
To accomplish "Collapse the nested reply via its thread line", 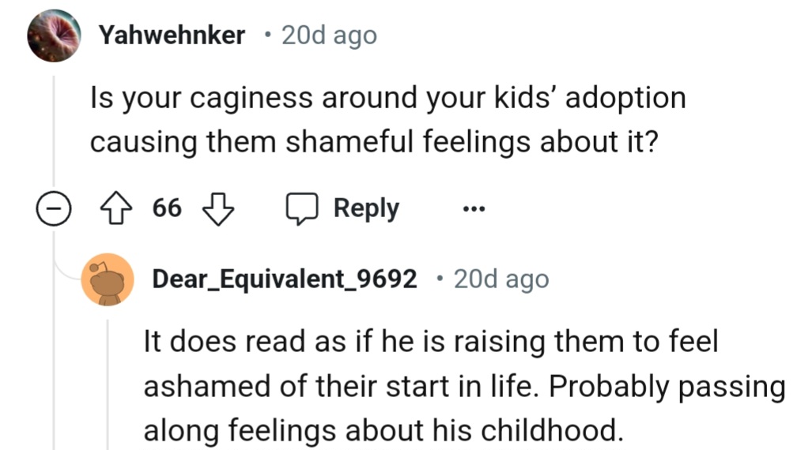I will tap(108, 387).
